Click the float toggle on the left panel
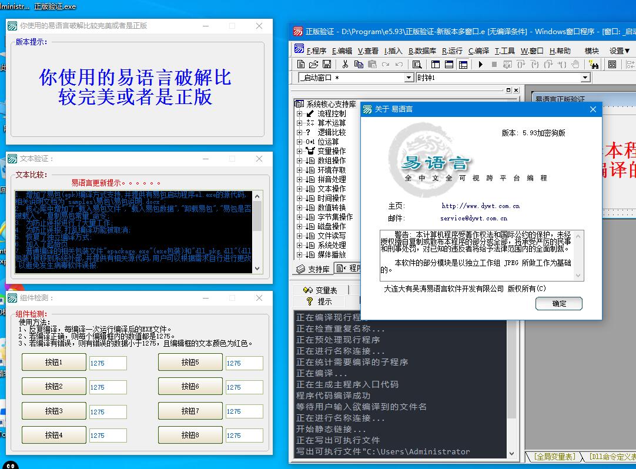This screenshot has width=636, height=469. (508, 90)
